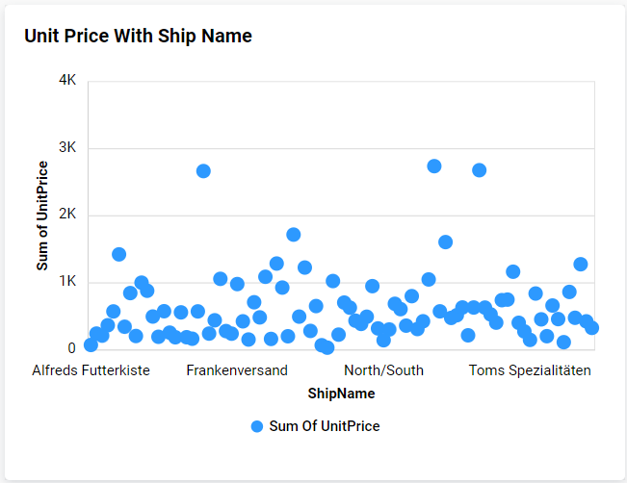Image resolution: width=627 pixels, height=483 pixels.
Task: Click the 3K y-axis tick label
Action: (67, 148)
